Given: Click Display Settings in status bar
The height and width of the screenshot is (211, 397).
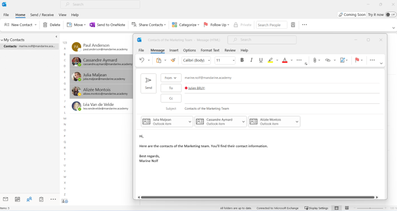Looking at the screenshot, I should tap(316, 208).
